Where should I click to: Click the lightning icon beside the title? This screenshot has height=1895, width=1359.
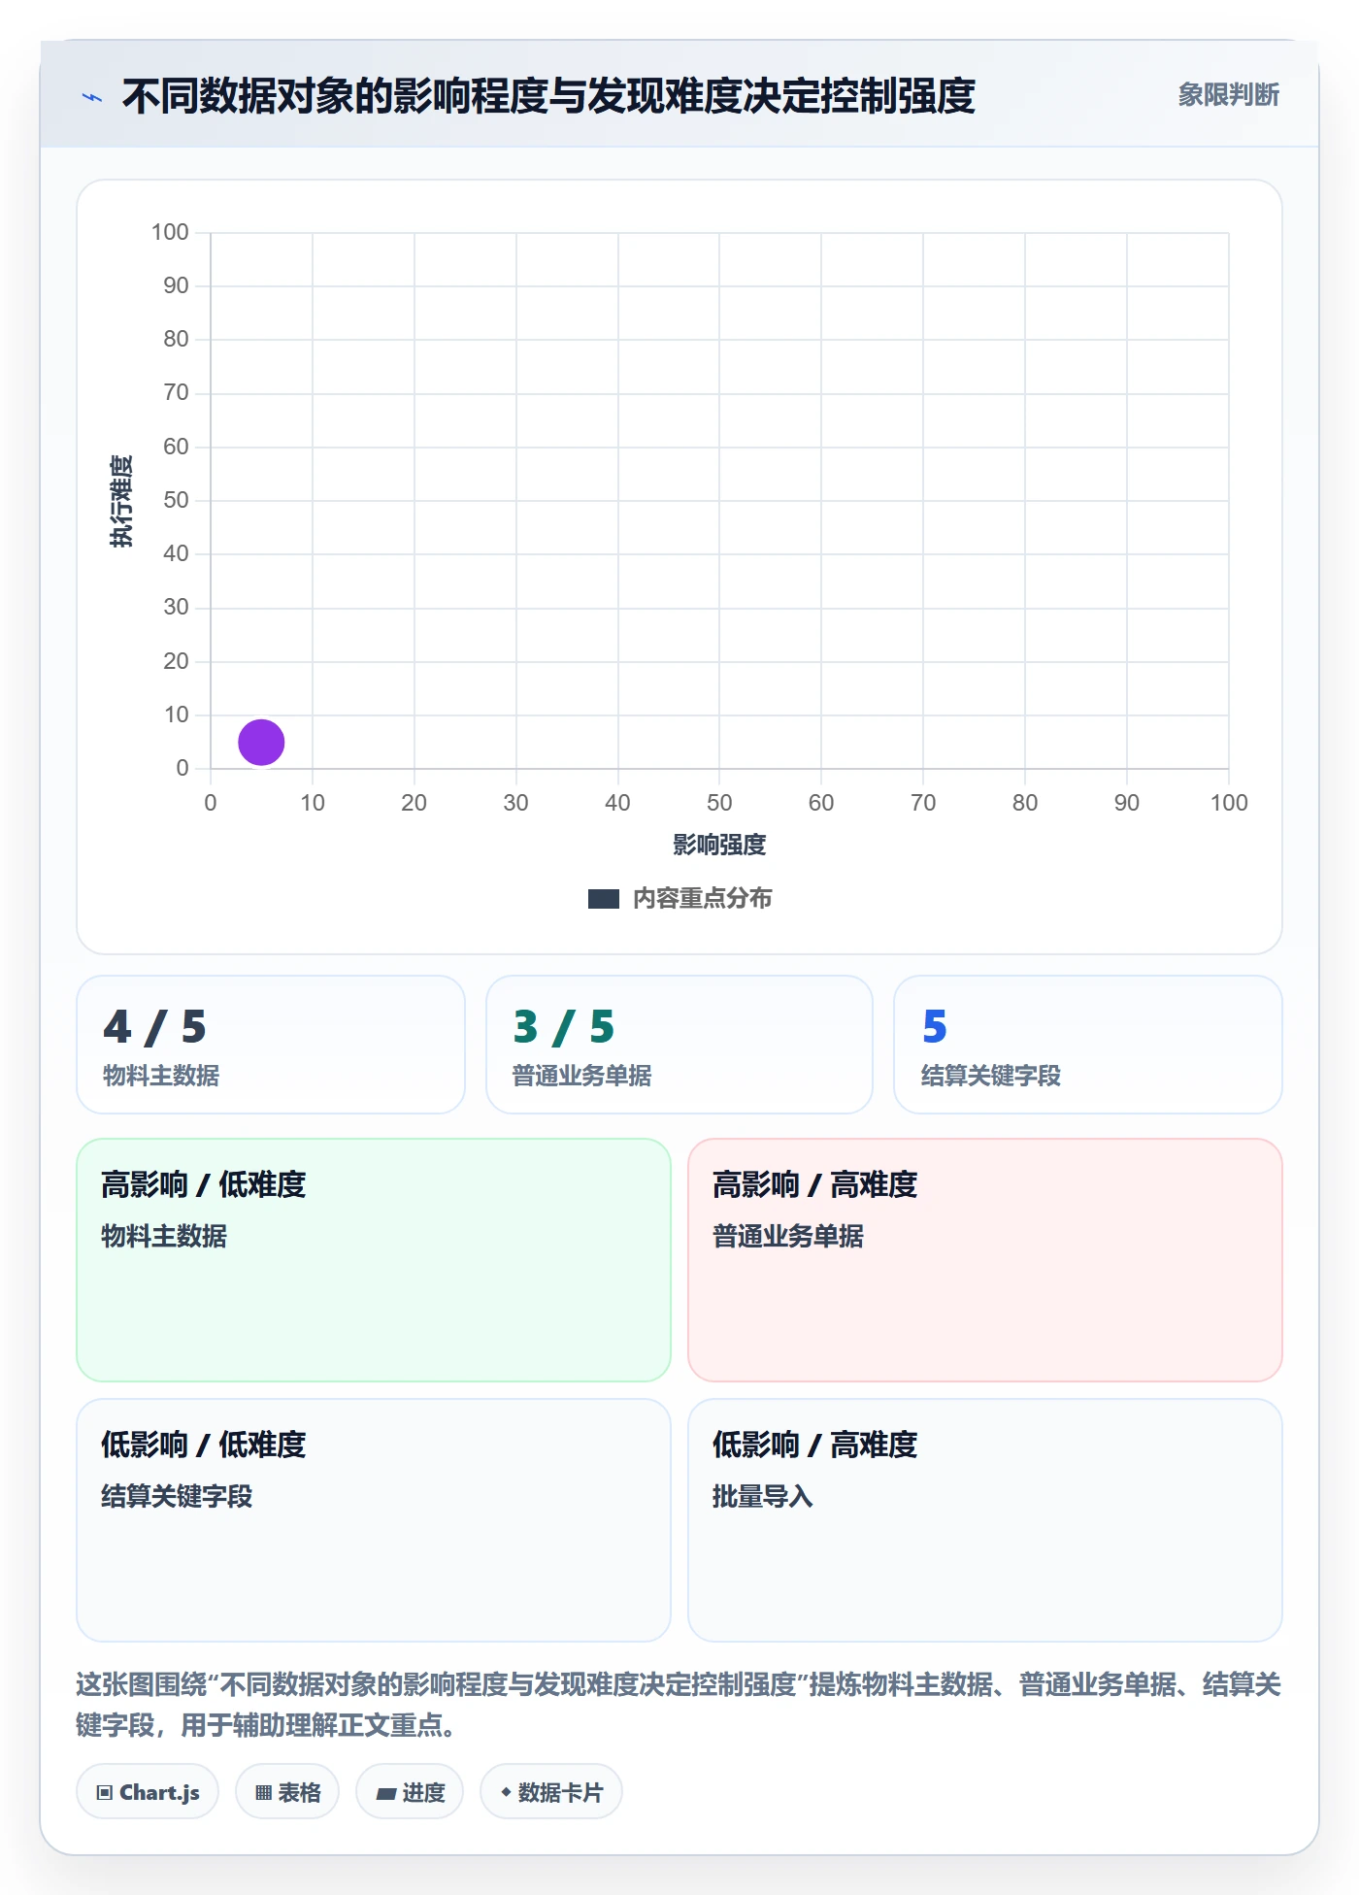(92, 97)
